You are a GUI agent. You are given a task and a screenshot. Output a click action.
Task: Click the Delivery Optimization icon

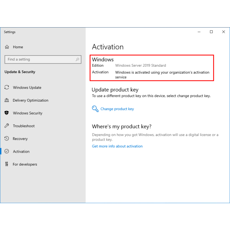(7, 100)
